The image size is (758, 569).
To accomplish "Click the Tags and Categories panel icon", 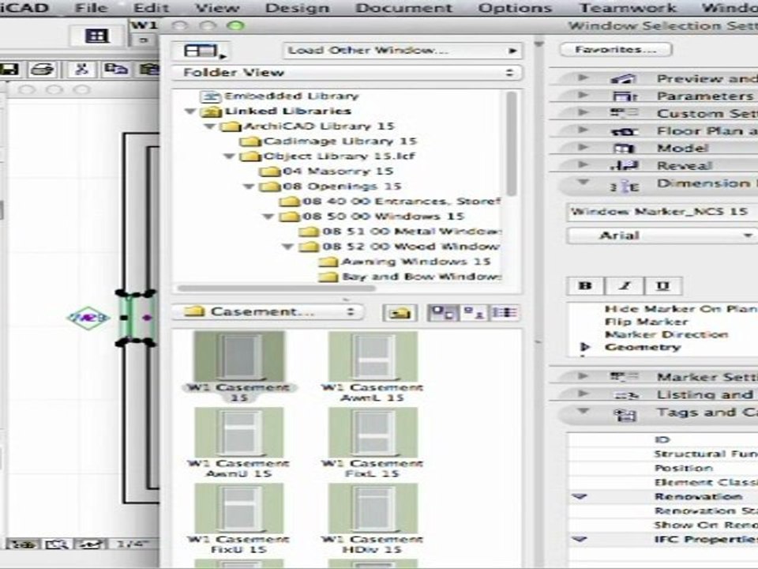I will point(625,414).
